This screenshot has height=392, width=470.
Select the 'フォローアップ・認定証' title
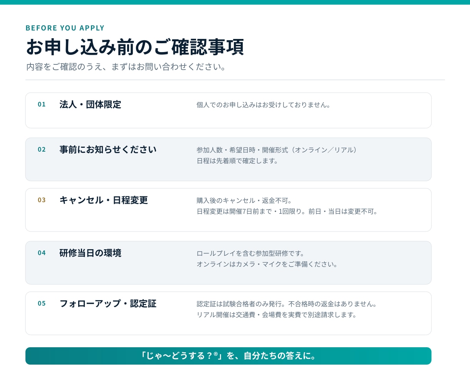[108, 304]
